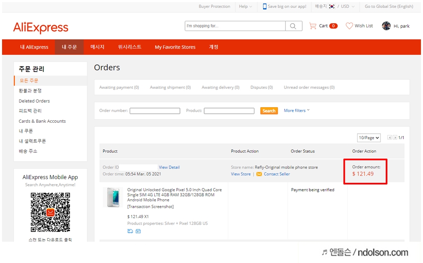Filter by Awaiting delivery (0)
423x263 pixels.
[220, 88]
